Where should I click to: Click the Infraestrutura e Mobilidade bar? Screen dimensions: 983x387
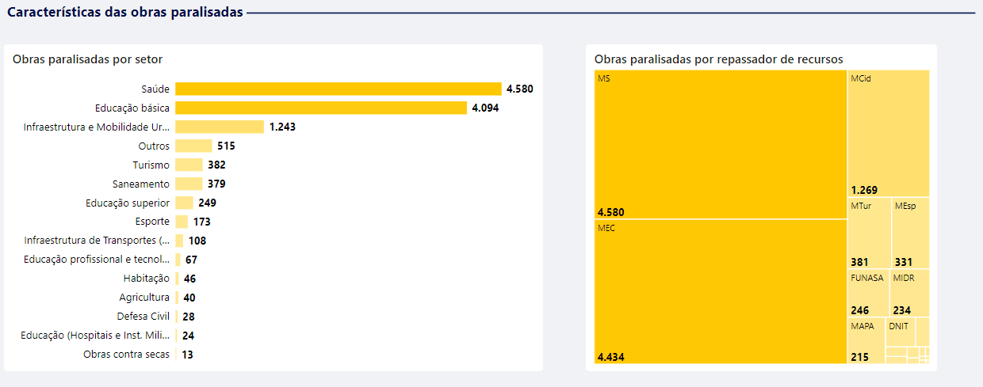(220, 127)
